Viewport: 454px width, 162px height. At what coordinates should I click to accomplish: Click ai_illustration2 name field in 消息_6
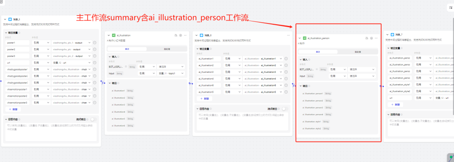(209, 65)
